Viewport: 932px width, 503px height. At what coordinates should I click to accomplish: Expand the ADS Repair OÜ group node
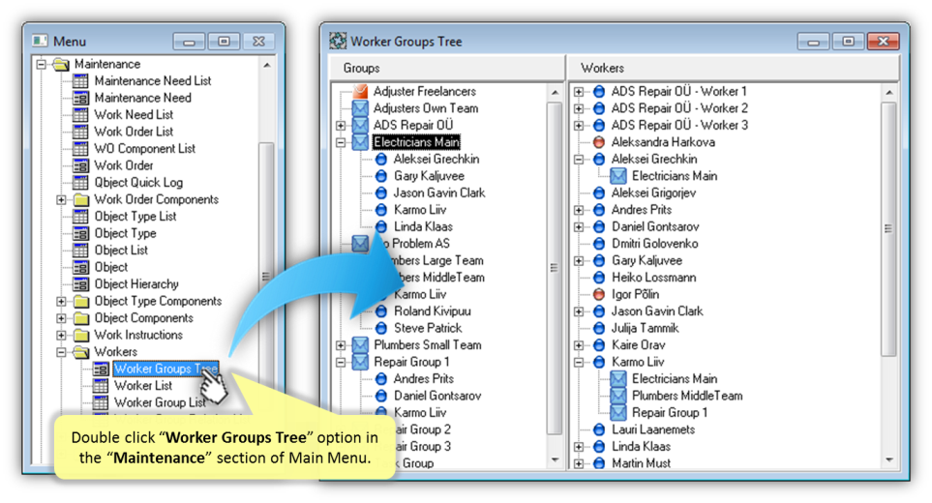point(341,126)
